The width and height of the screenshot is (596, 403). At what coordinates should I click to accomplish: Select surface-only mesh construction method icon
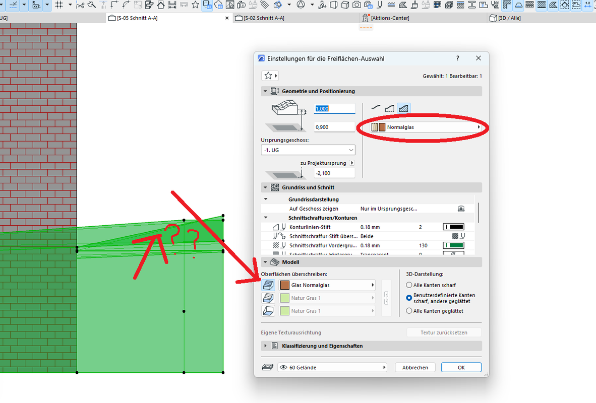pos(376,108)
